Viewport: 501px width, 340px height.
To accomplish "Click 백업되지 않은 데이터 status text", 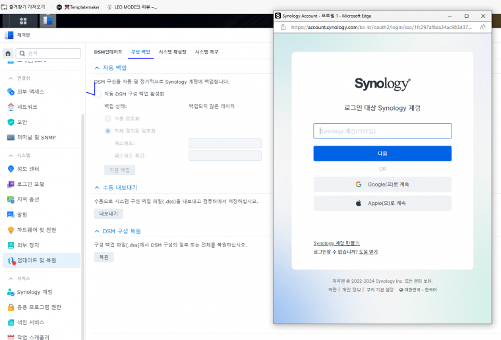I will (x=212, y=106).
